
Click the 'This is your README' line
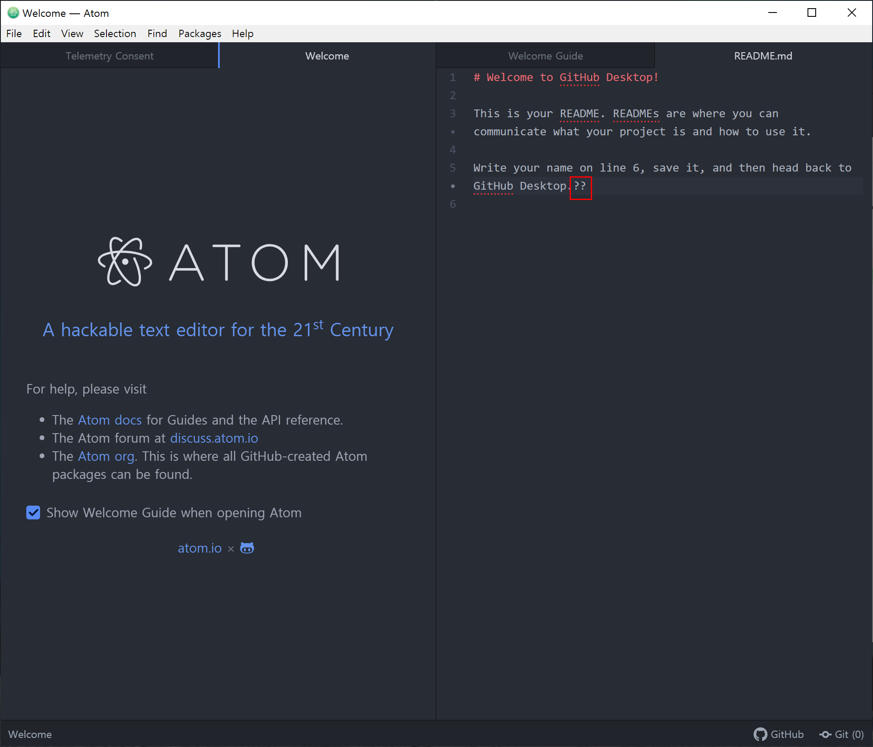point(626,113)
